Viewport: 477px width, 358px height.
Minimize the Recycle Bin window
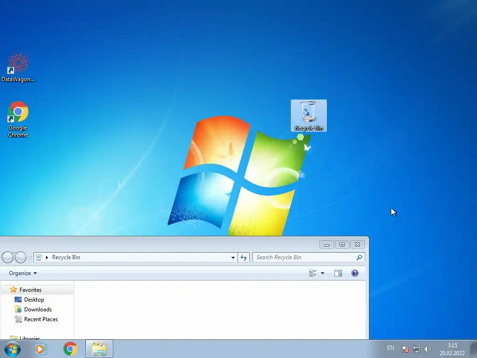pos(327,244)
